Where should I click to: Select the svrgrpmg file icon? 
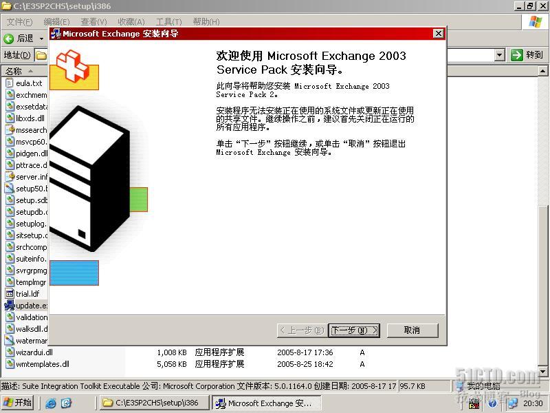point(10,271)
